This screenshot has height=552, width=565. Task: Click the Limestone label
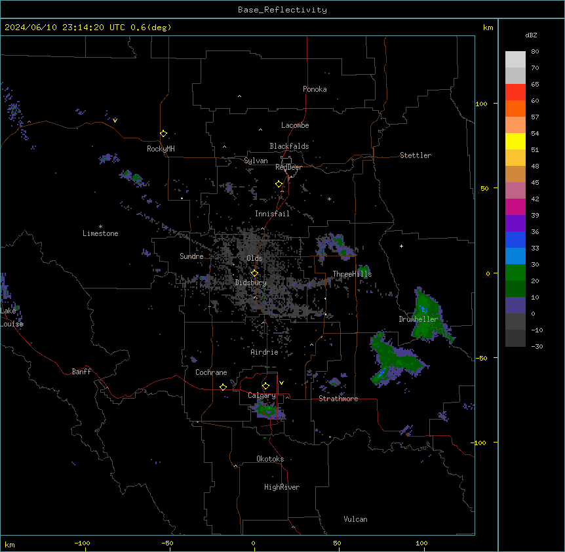[x=100, y=233]
